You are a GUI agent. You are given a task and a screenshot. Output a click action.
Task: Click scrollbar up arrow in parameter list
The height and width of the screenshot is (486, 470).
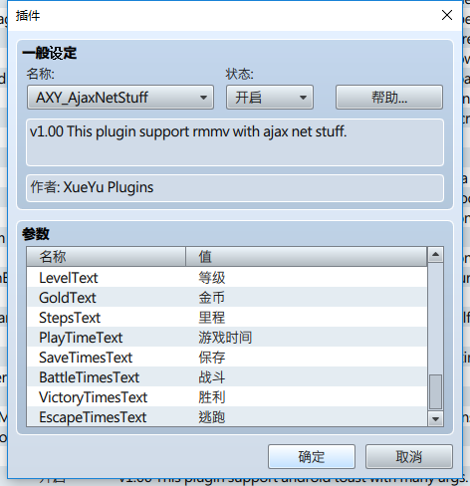point(435,255)
